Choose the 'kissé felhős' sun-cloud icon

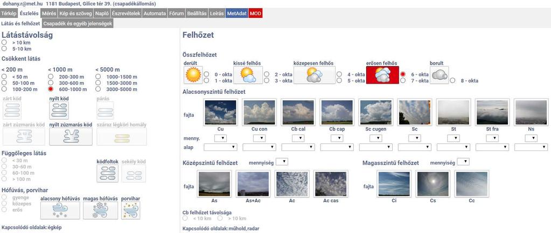pos(248,75)
